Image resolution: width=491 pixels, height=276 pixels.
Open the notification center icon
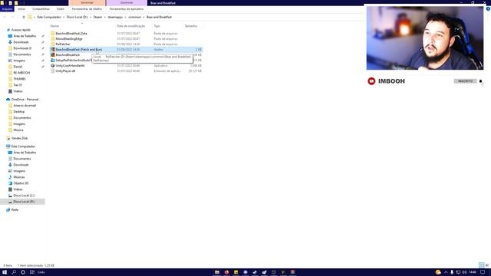point(483,272)
